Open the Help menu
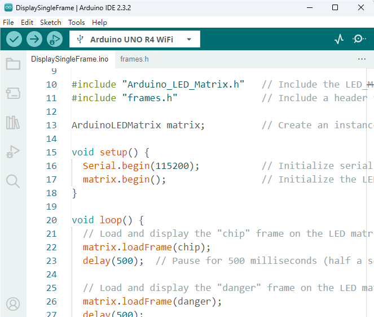This screenshot has width=374, height=317. click(x=99, y=23)
